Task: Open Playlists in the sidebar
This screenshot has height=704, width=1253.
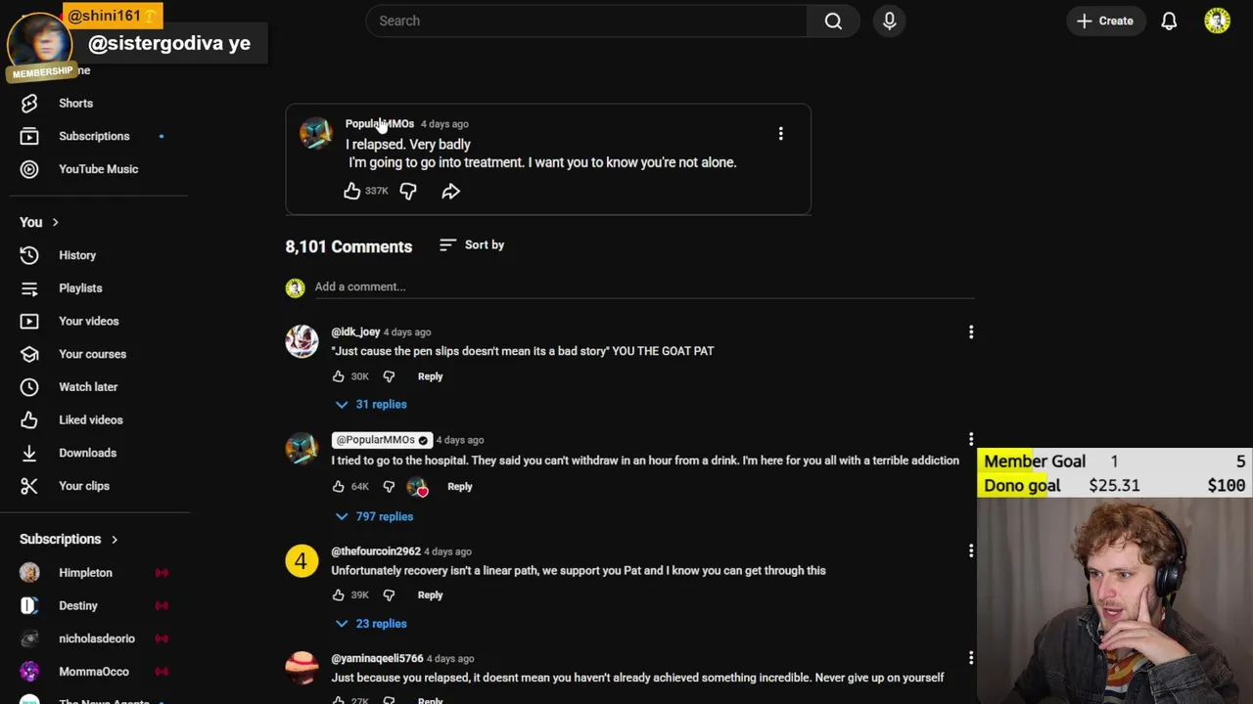Action: coord(79,288)
